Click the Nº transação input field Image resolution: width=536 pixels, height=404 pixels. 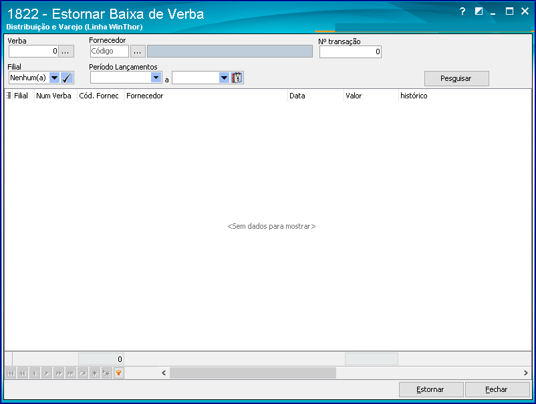pos(350,52)
